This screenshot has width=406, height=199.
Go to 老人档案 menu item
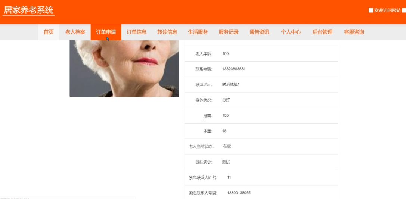(x=75, y=32)
